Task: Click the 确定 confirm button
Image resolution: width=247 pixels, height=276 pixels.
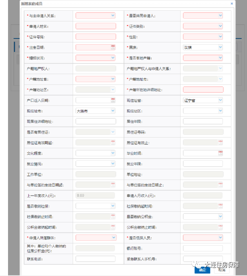Action: pos(202,270)
